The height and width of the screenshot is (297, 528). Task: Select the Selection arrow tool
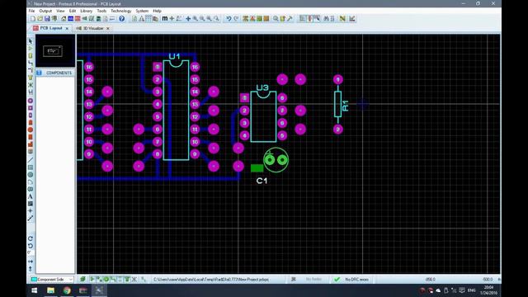(x=31, y=41)
